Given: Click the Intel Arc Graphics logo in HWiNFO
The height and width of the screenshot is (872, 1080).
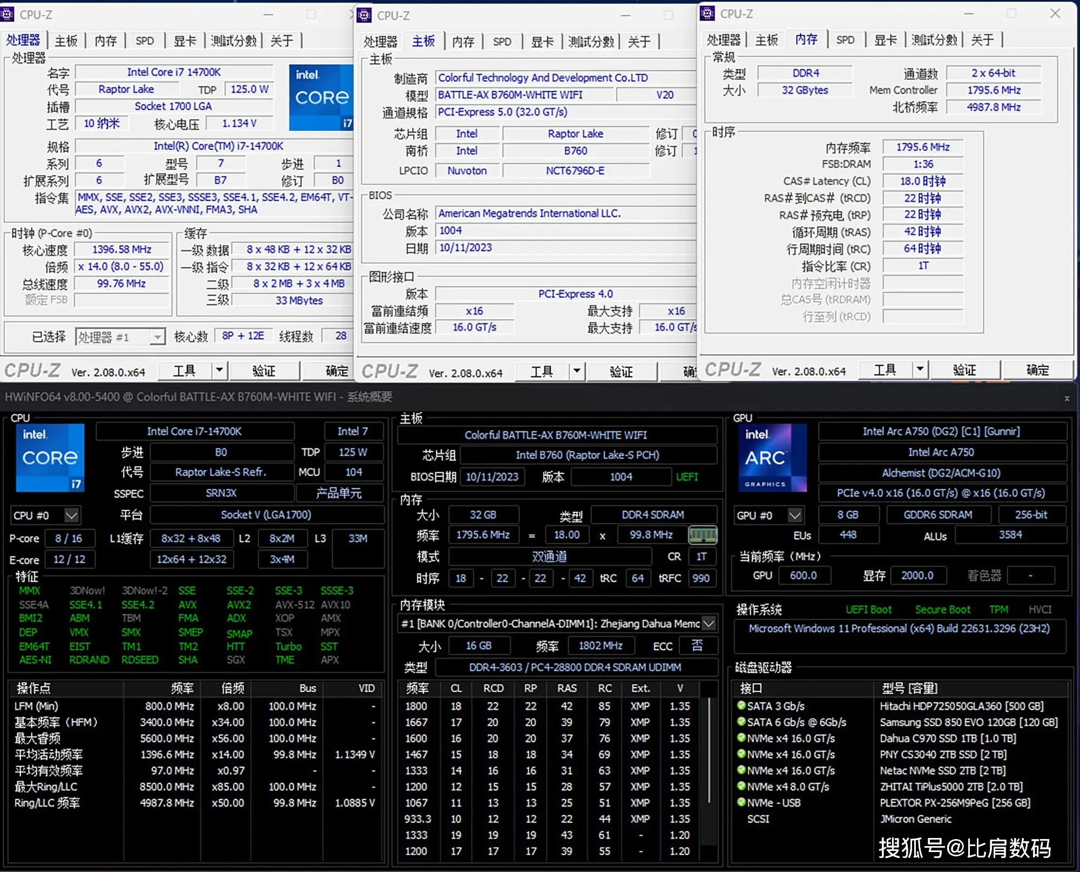Looking at the screenshot, I should point(772,458).
